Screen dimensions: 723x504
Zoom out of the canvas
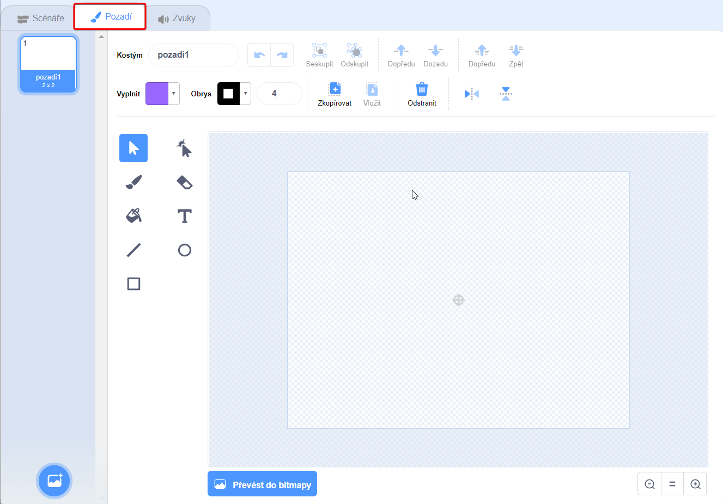coord(649,484)
